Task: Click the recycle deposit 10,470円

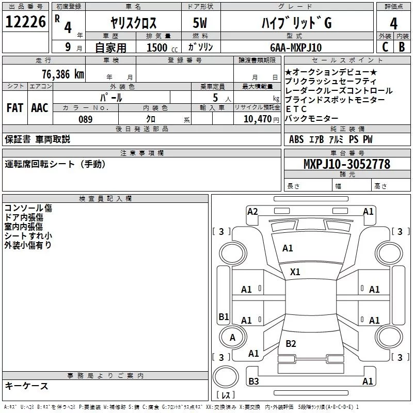Action: point(261,119)
